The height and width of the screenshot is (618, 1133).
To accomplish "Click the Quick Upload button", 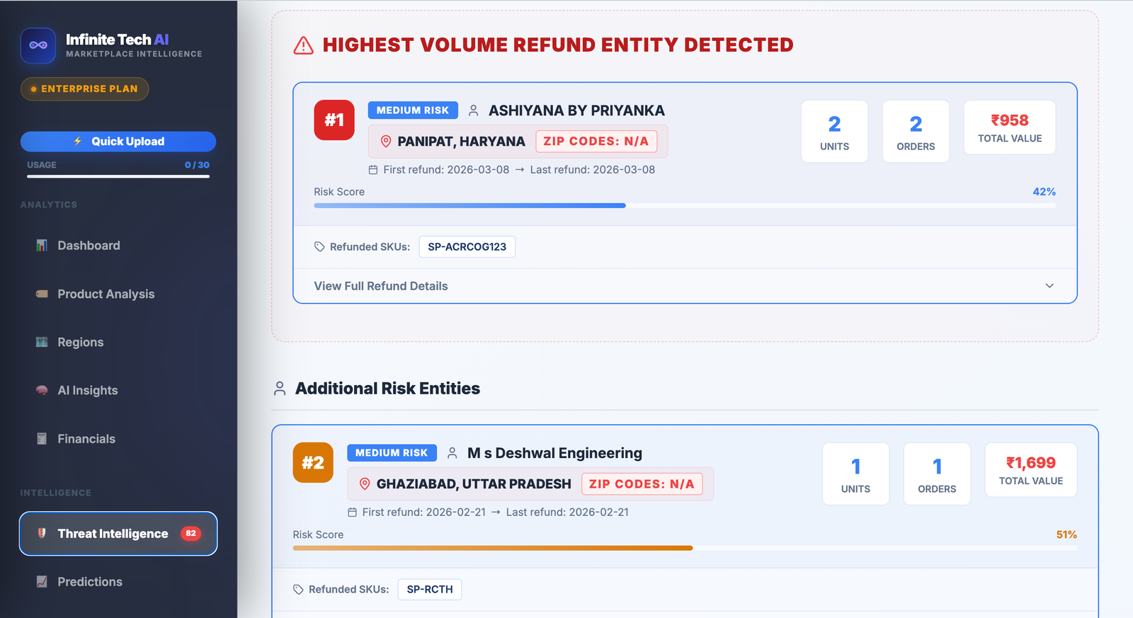I will 118,142.
